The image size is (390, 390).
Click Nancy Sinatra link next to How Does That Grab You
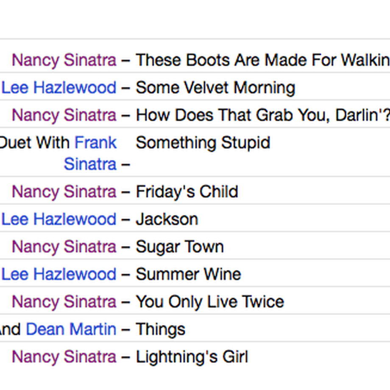[64, 115]
